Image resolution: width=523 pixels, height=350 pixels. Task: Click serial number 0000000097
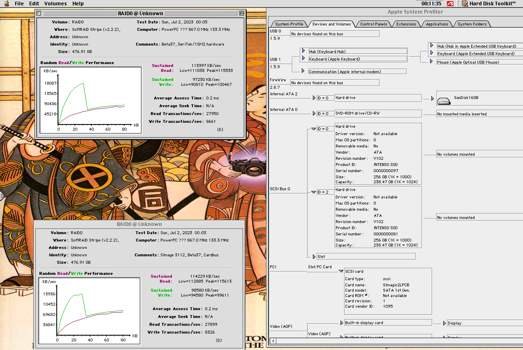tap(386, 170)
